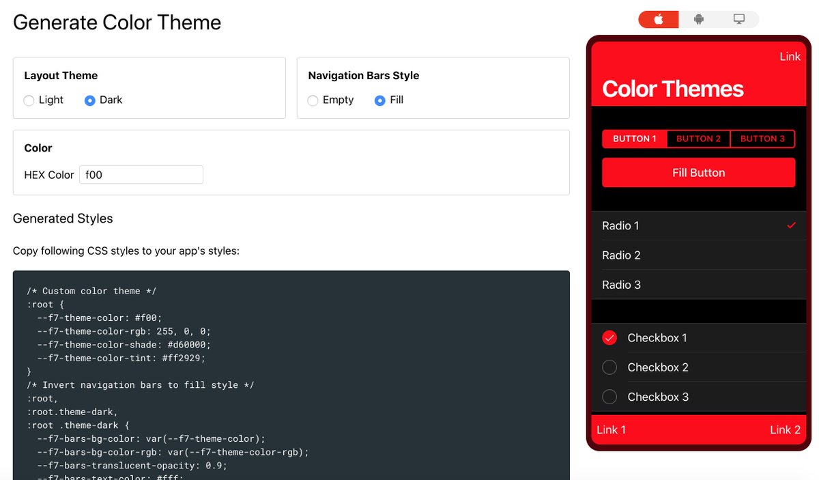Click the Navigation Bars Style label
819x480 pixels.
pos(364,76)
